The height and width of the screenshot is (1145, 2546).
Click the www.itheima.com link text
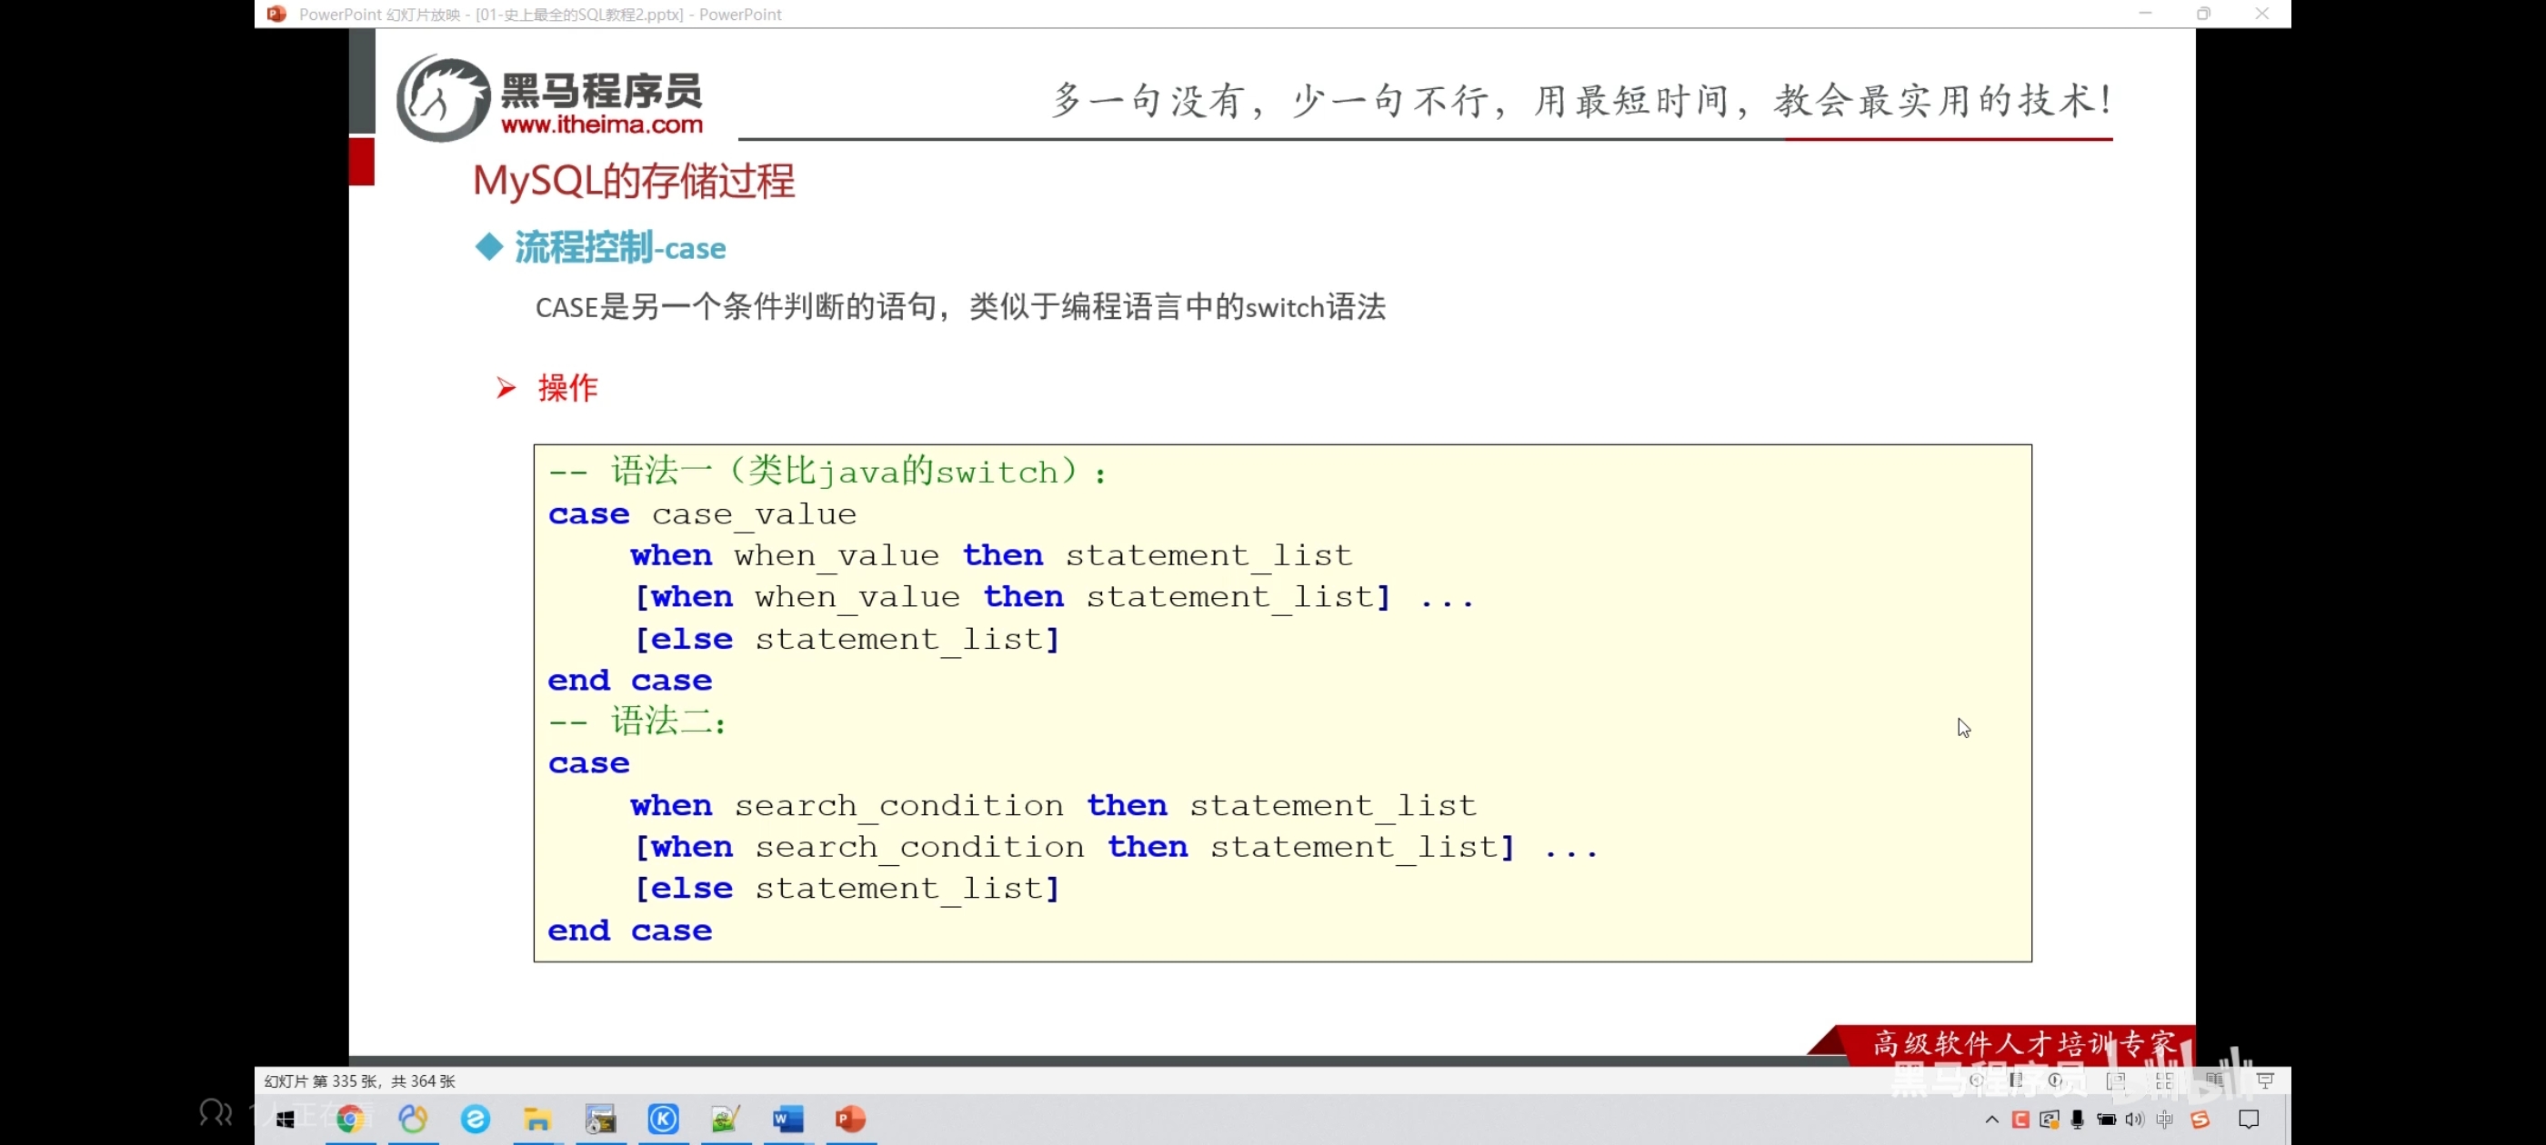[601, 124]
